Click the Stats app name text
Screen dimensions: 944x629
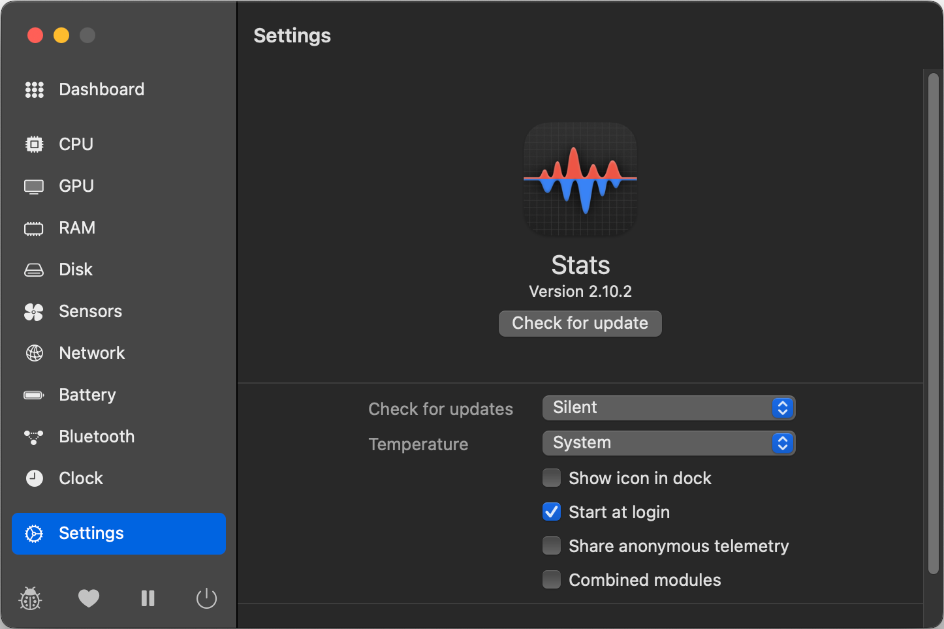(580, 265)
